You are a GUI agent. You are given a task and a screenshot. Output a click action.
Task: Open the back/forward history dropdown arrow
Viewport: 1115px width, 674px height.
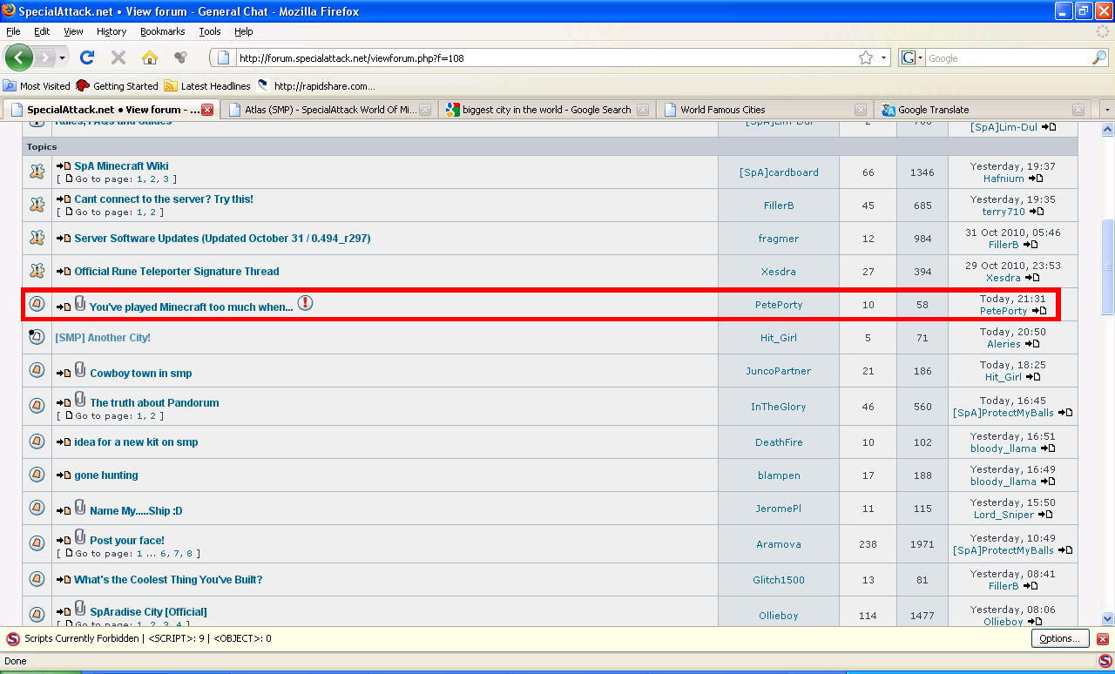click(x=62, y=58)
